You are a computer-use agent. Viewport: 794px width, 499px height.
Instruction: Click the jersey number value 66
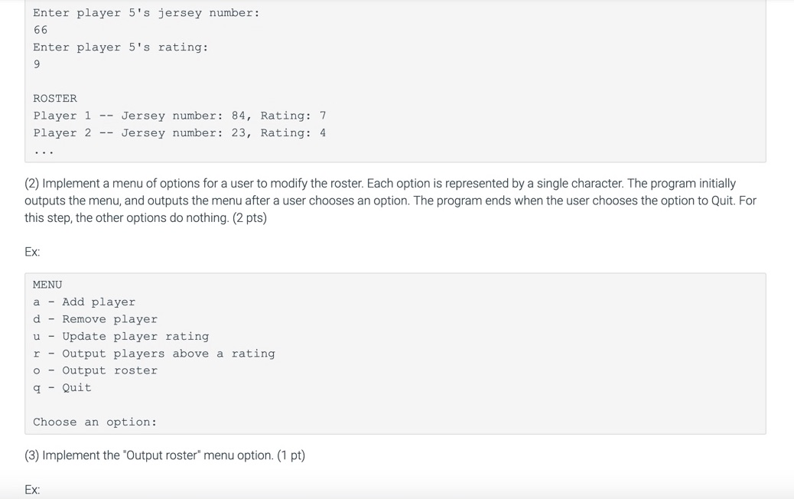[41, 30]
